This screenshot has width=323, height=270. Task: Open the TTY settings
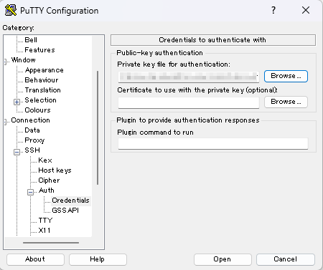[x=45, y=221]
